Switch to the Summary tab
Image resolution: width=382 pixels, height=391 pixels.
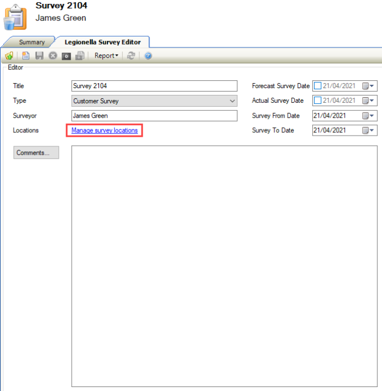coord(31,42)
